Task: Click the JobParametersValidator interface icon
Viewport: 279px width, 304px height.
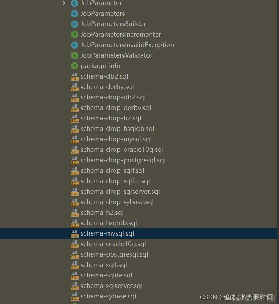Action: (x=75, y=55)
